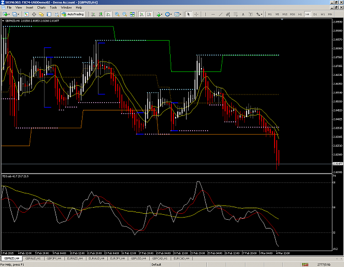
Task: Select the Text Label 'T' tool
Action: click(x=250, y=14)
